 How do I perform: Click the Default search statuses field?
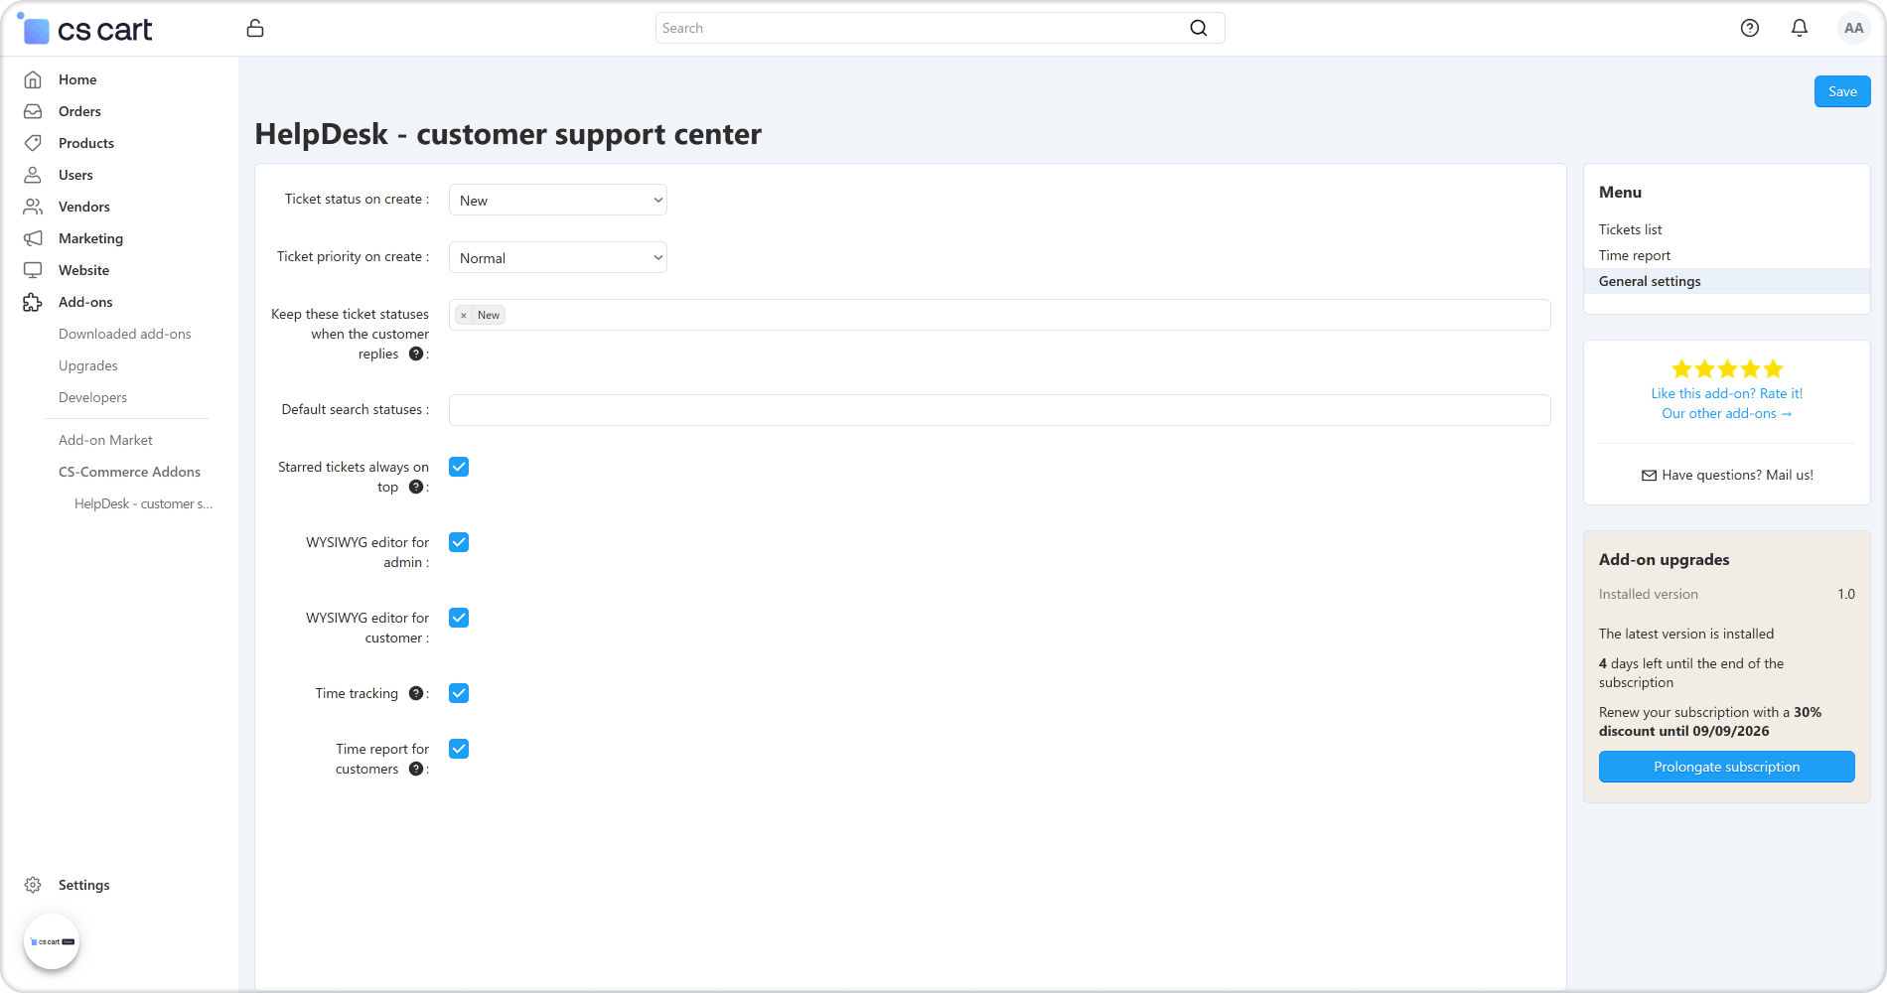pyautogui.click(x=1000, y=410)
